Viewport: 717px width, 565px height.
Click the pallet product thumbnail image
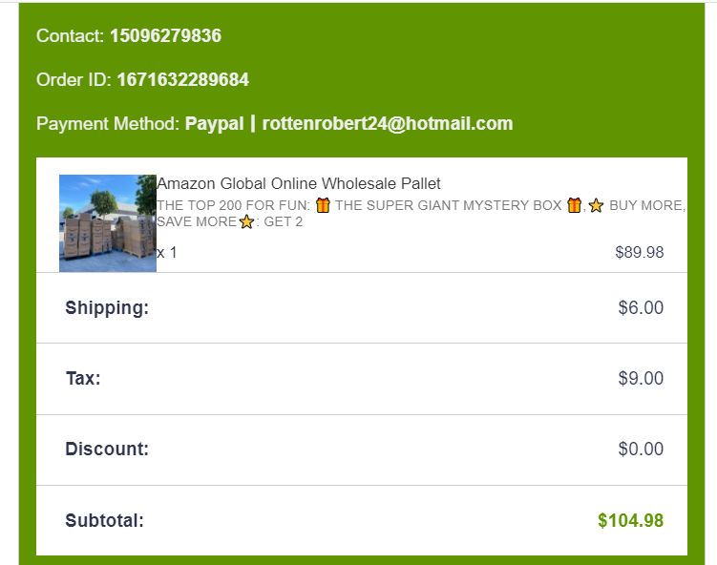(107, 222)
